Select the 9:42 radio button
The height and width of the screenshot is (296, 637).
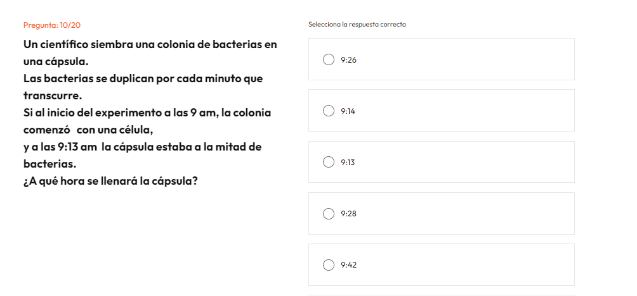coord(329,265)
